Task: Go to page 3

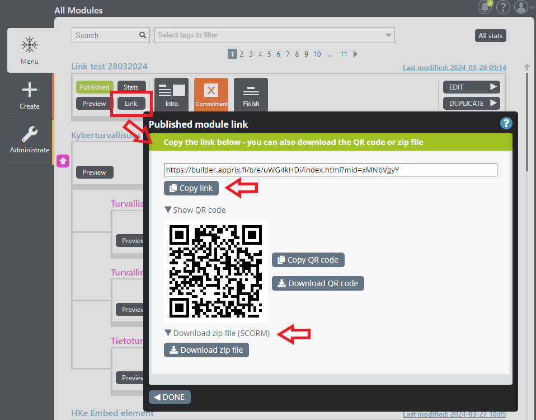Action: [x=251, y=54]
